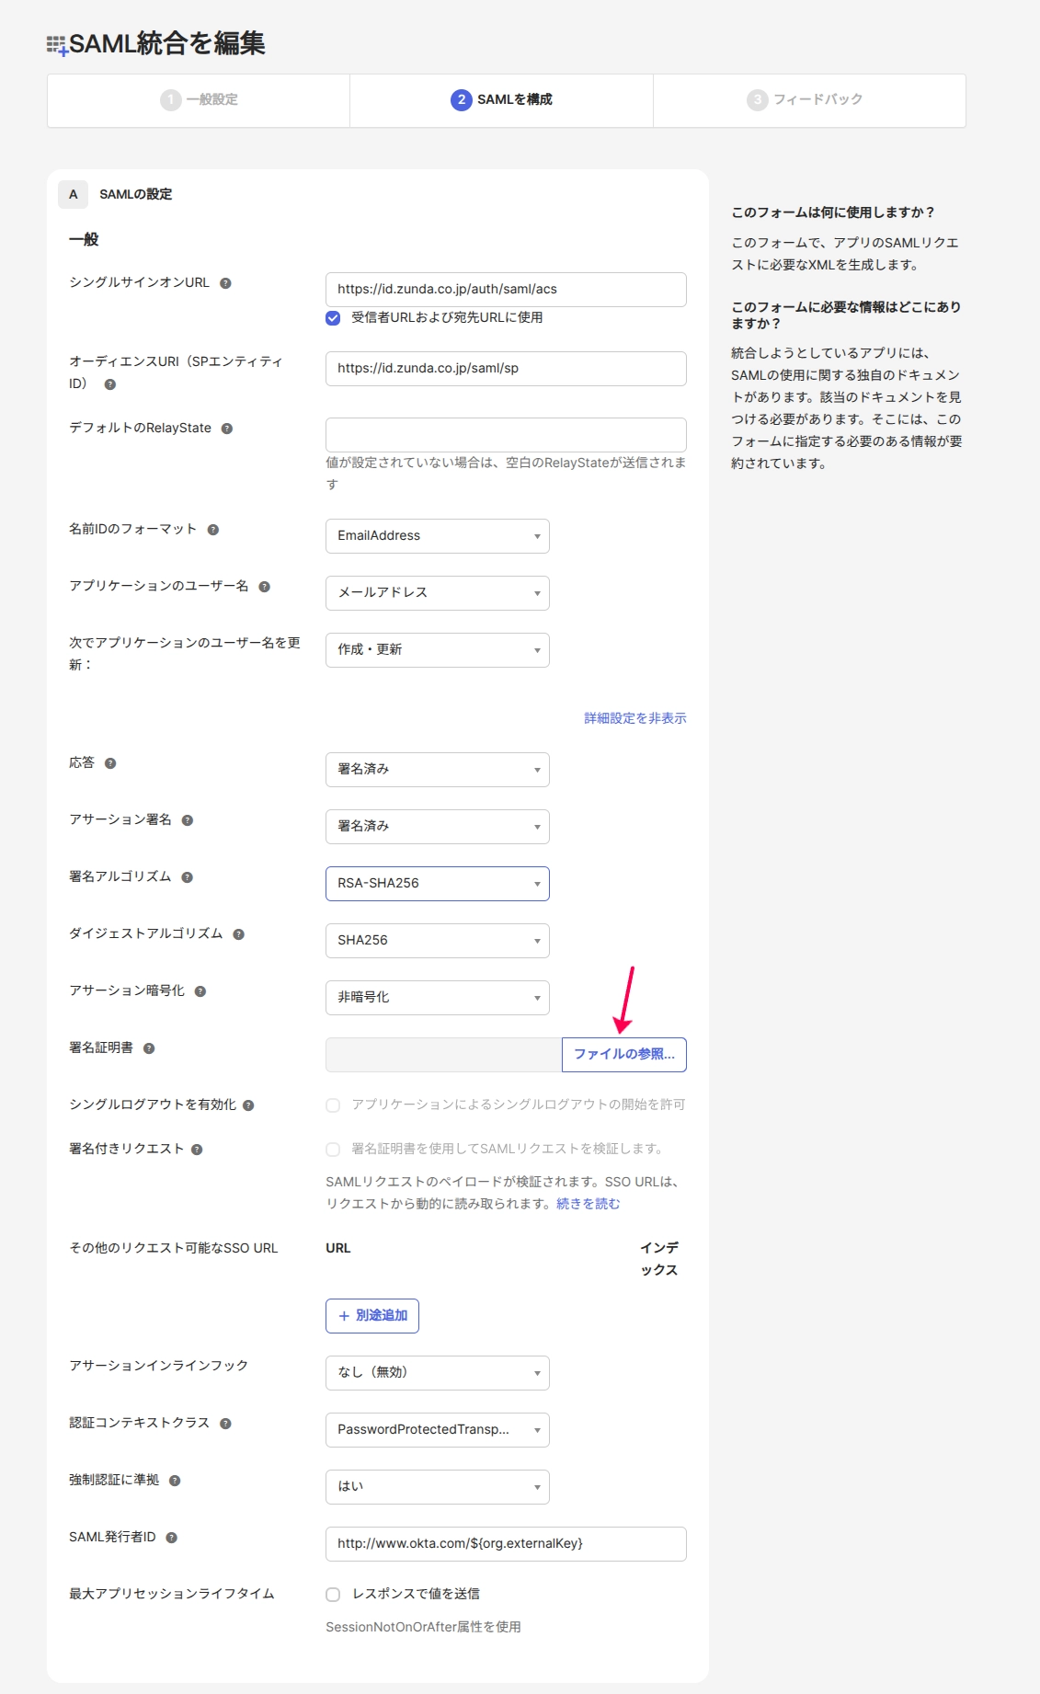Click help icon next to 認証コンテキストクラス

[225, 1424]
